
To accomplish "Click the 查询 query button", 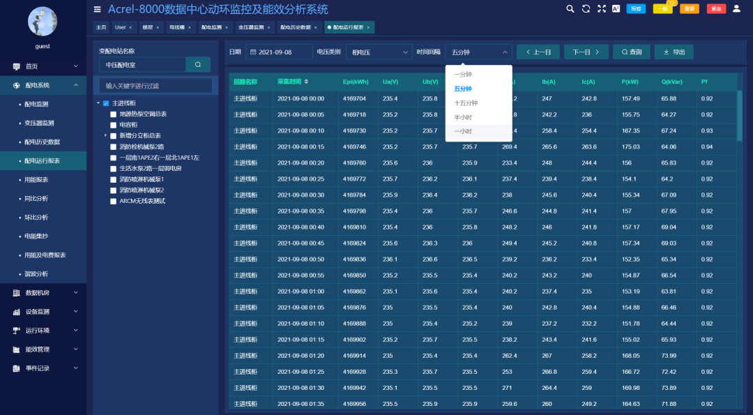I will pos(631,51).
